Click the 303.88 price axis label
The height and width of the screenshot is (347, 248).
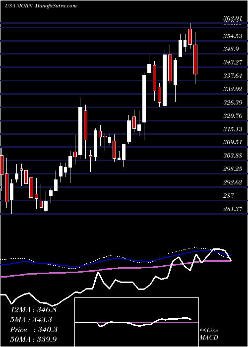[x=233, y=156]
